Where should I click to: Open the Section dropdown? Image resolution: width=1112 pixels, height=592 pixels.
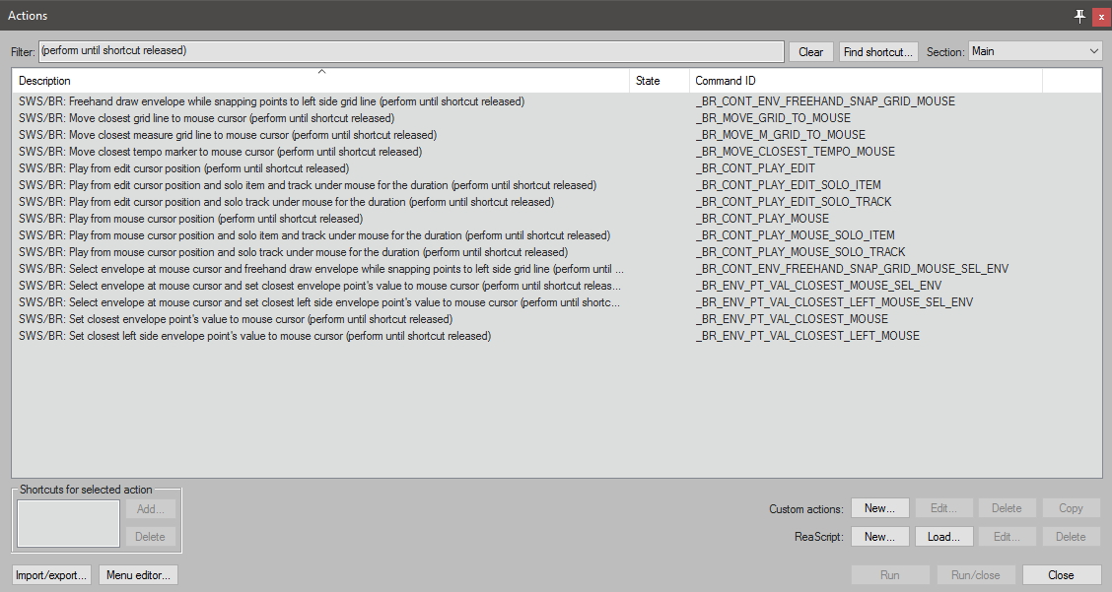point(1035,51)
